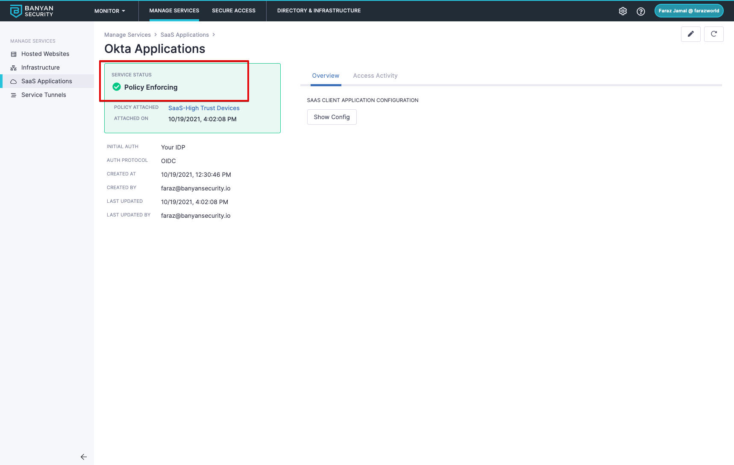Screen dimensions: 734x465
Task: Go to Manage Services breadcrumb
Action: point(127,35)
